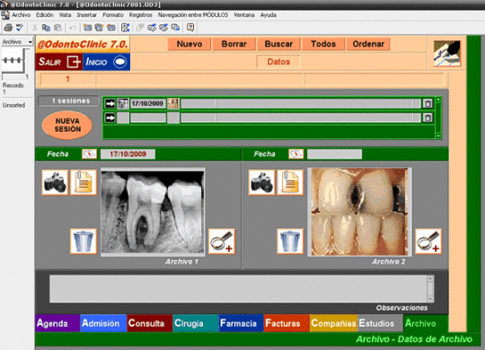Switch to the Compañías module tab

334,323
